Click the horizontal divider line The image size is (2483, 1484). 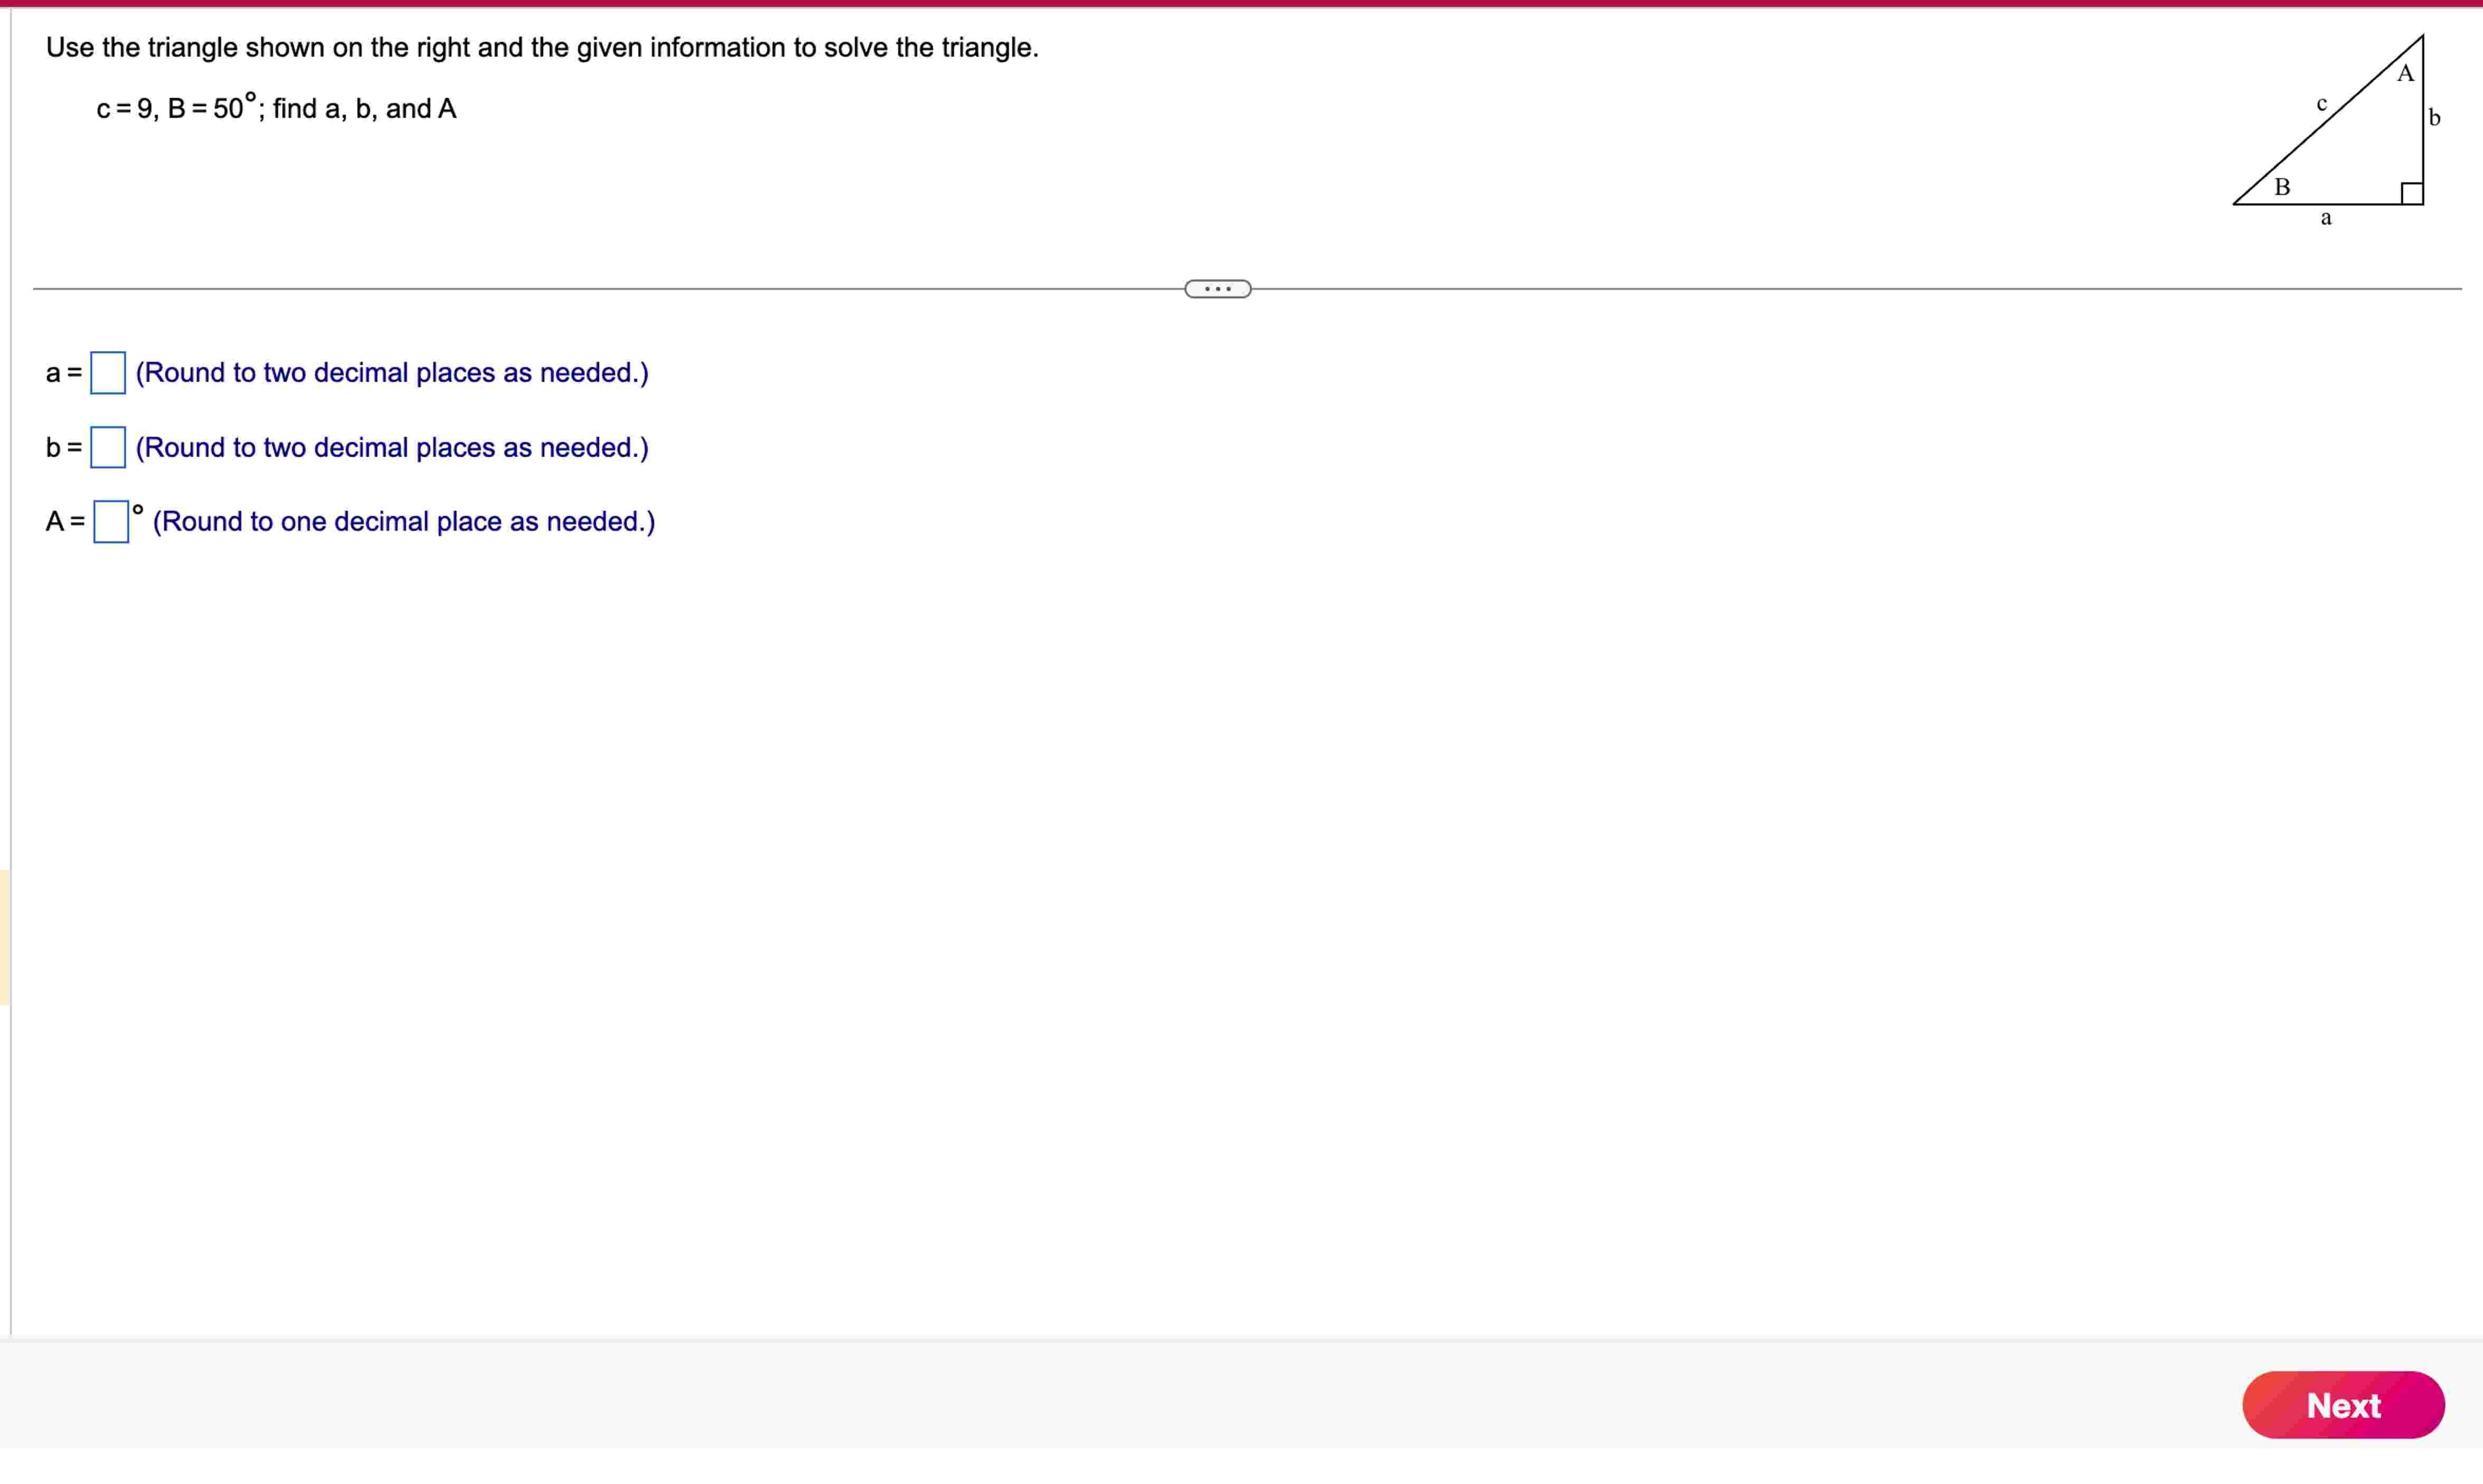click(600, 289)
